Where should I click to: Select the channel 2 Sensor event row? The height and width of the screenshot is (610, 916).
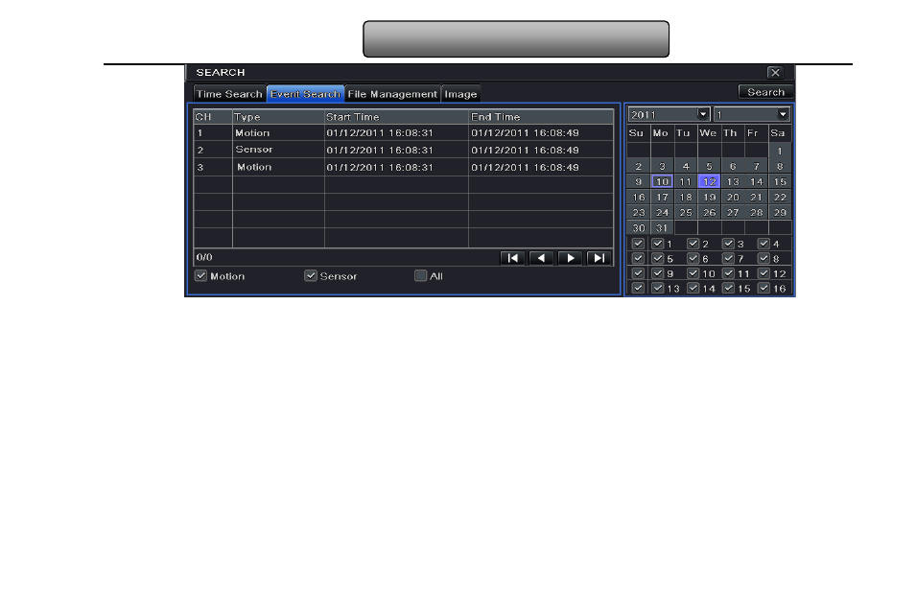(403, 151)
